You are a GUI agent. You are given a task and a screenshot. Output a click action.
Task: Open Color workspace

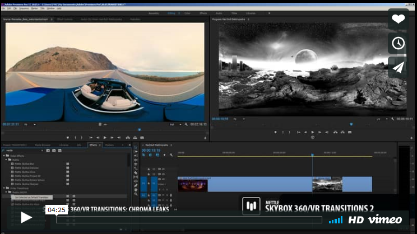(x=187, y=13)
